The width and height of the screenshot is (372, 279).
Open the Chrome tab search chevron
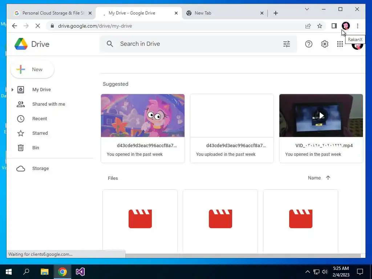click(307, 9)
